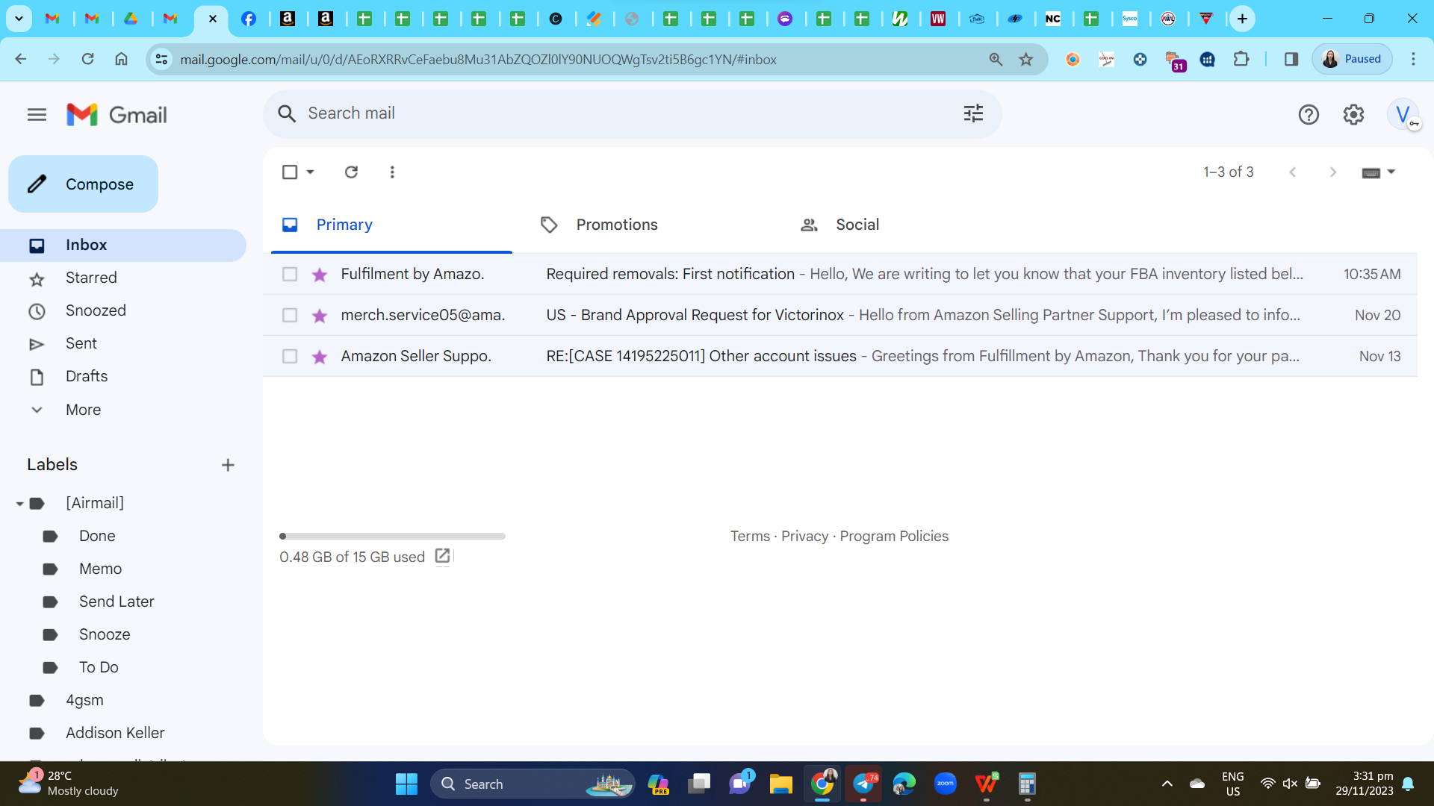Switch to the Primary tab
The image size is (1434, 806).
coord(391,225)
